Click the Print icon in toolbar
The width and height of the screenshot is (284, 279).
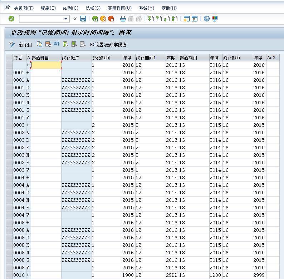(123, 19)
